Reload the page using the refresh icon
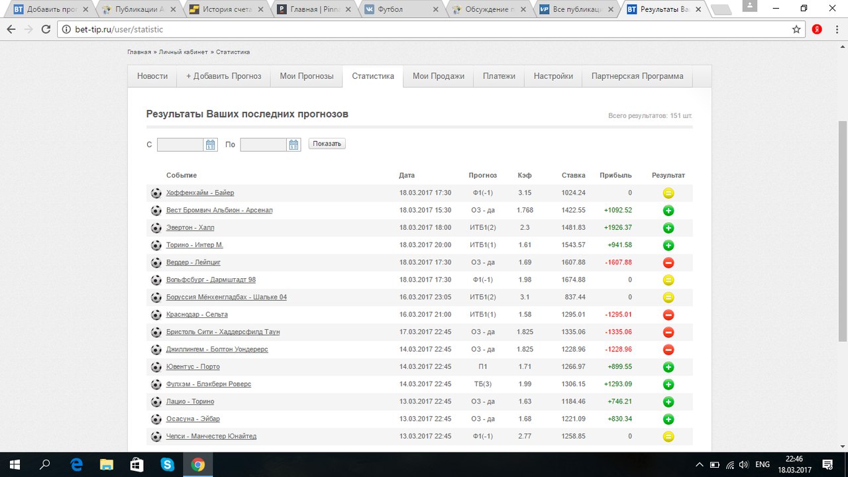The width and height of the screenshot is (848, 477). tap(46, 29)
